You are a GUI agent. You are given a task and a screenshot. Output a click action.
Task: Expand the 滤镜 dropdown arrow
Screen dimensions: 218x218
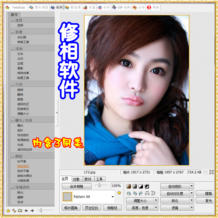click(x=192, y=208)
